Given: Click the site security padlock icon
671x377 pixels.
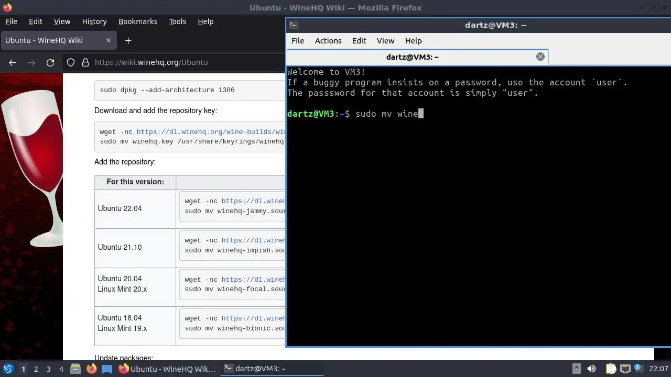Looking at the screenshot, I should click(x=85, y=62).
